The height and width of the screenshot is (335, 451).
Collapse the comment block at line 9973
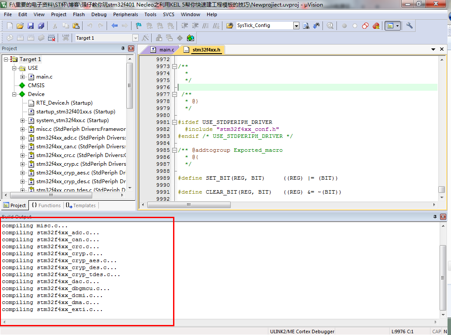coord(174,66)
